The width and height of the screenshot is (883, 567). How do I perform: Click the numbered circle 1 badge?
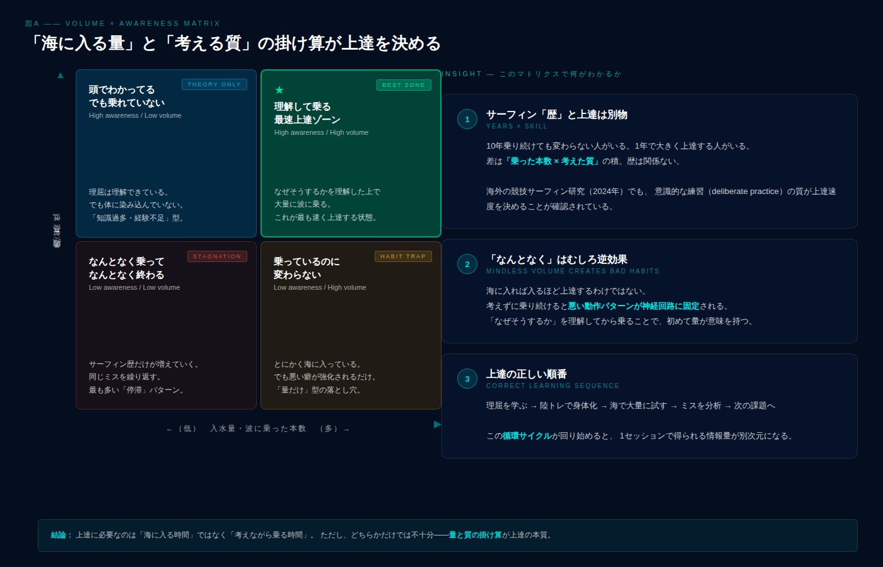(467, 119)
